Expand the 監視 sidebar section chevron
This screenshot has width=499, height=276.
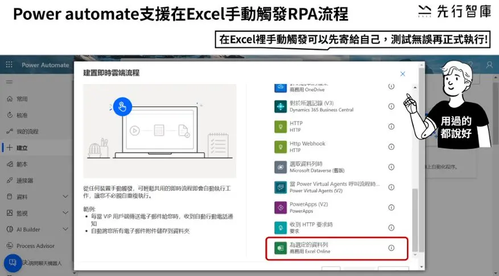click(65, 213)
